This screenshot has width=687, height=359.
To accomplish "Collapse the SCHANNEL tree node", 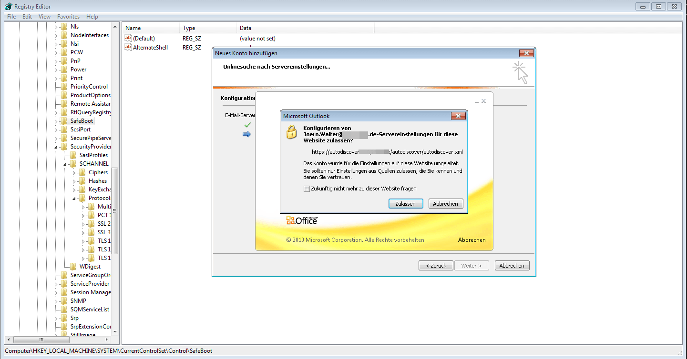I will [x=65, y=164].
